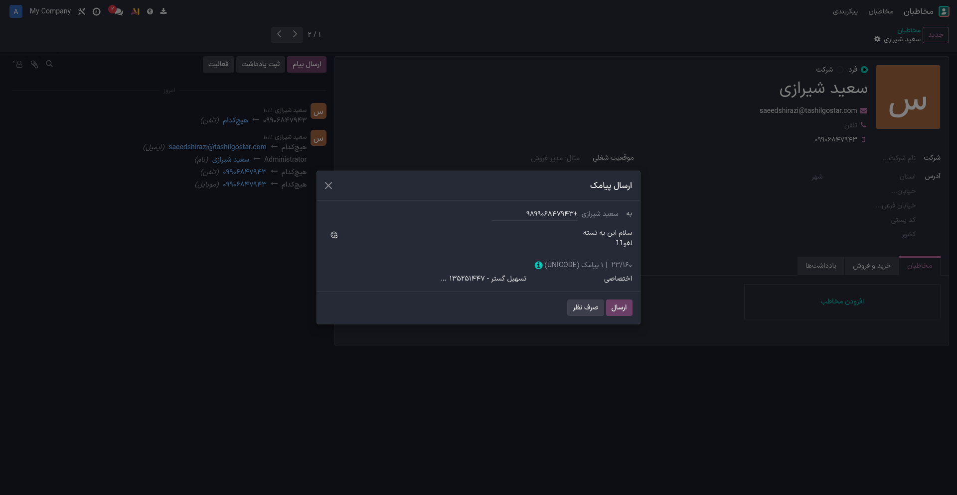
Task: Switch to the خرید و فروش tab
Action: tap(872, 266)
